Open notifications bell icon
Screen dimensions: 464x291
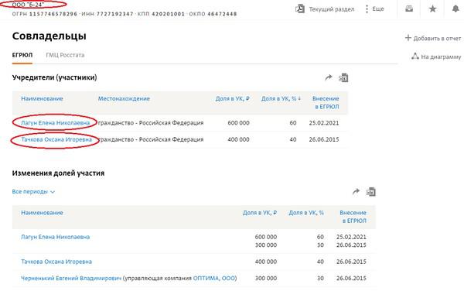[455, 9]
